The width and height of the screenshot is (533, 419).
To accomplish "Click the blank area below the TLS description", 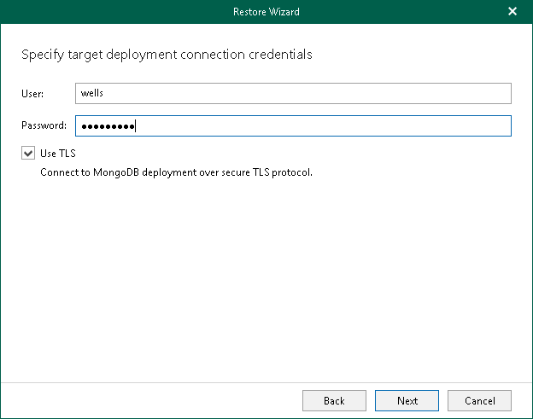I will click(x=266, y=273).
